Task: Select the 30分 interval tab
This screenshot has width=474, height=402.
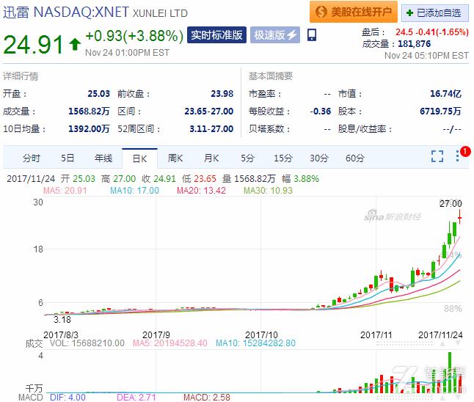Action: 319,158
